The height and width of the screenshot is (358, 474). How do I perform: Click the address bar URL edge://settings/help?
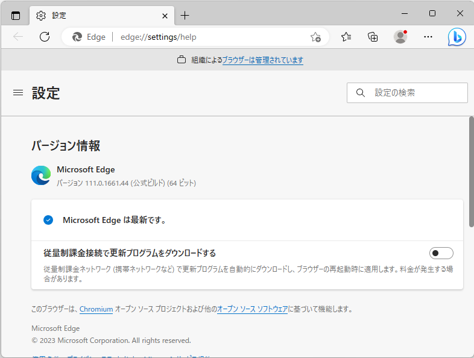coord(159,37)
